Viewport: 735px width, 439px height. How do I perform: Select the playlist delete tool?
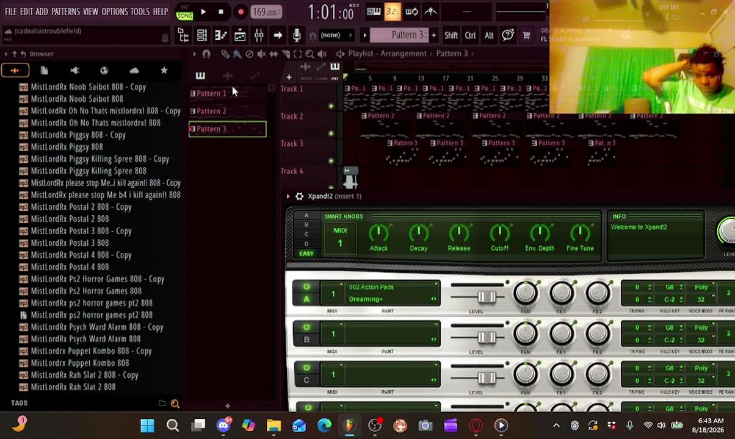pos(249,54)
